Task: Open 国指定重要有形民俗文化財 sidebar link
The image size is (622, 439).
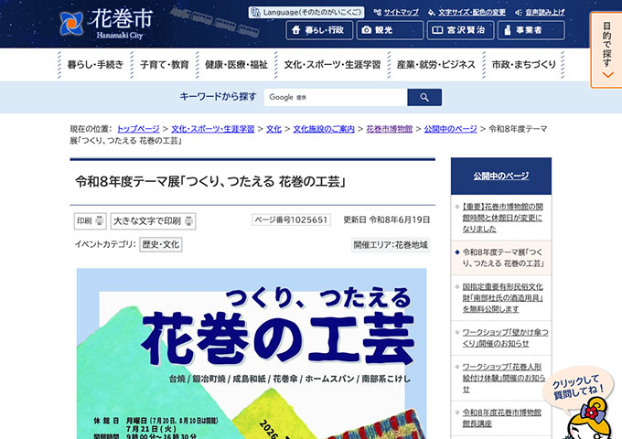Action: [502, 298]
